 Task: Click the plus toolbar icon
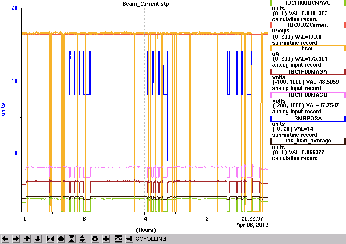click(x=106, y=239)
